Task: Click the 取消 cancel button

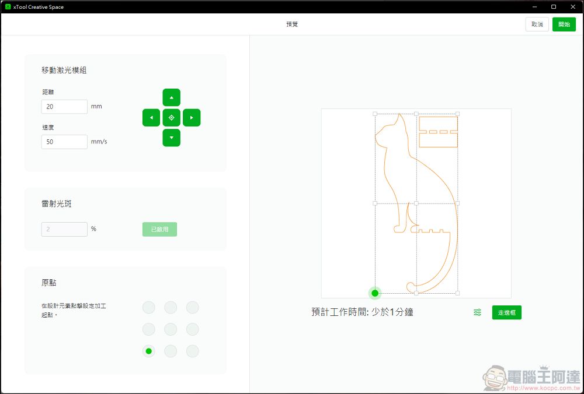Action: [537, 24]
